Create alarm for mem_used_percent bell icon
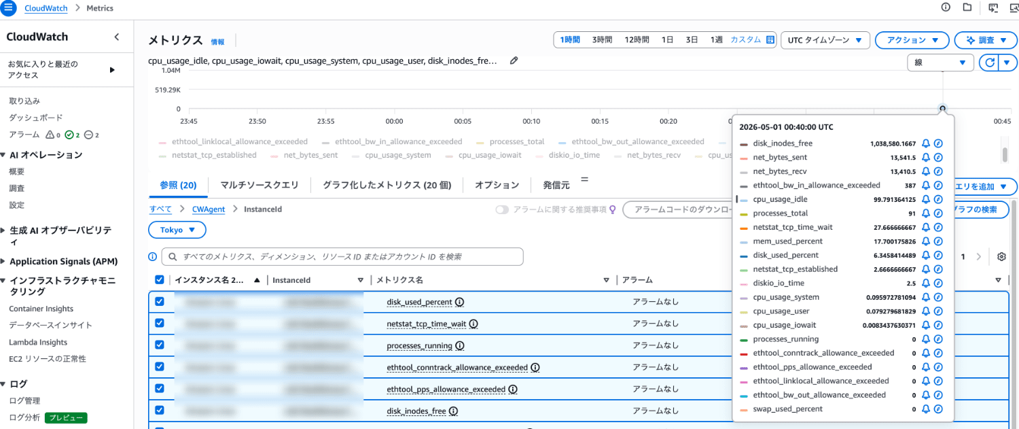The width and height of the screenshot is (1019, 429). coord(925,241)
